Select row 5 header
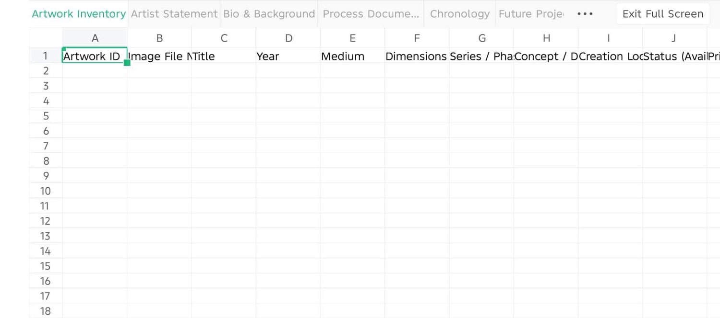The width and height of the screenshot is (720, 318). point(46,116)
